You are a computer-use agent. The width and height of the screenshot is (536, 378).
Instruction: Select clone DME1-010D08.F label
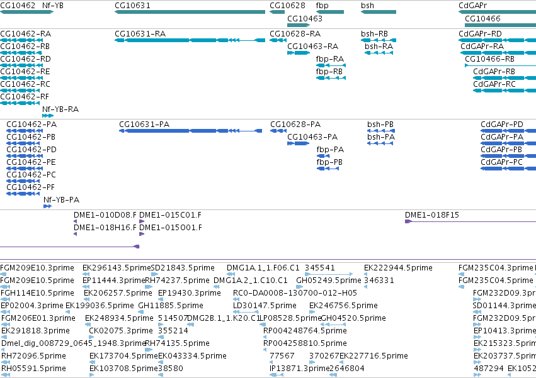[x=105, y=215]
